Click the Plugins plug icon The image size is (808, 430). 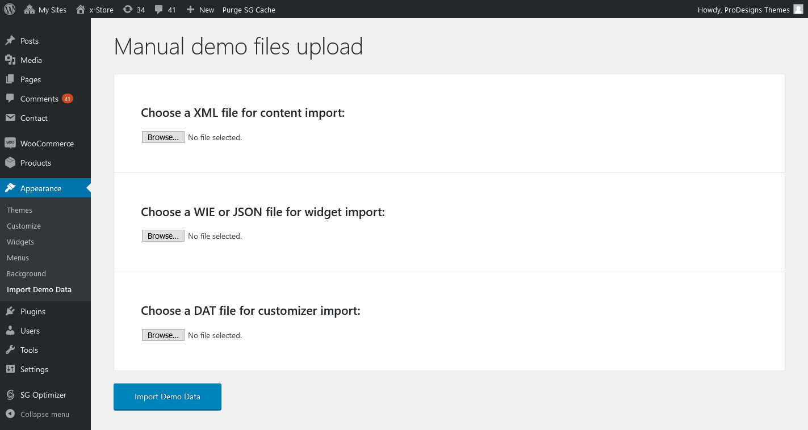pos(10,311)
